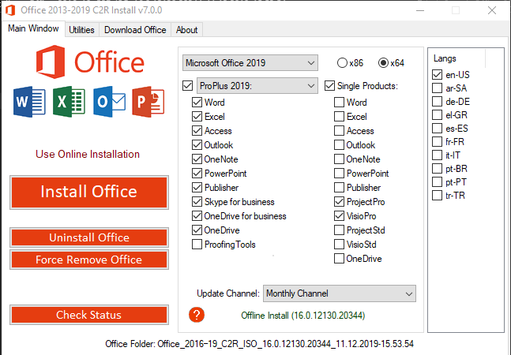Uncheck OneDrive for business
The image size is (511, 355).
(x=197, y=216)
